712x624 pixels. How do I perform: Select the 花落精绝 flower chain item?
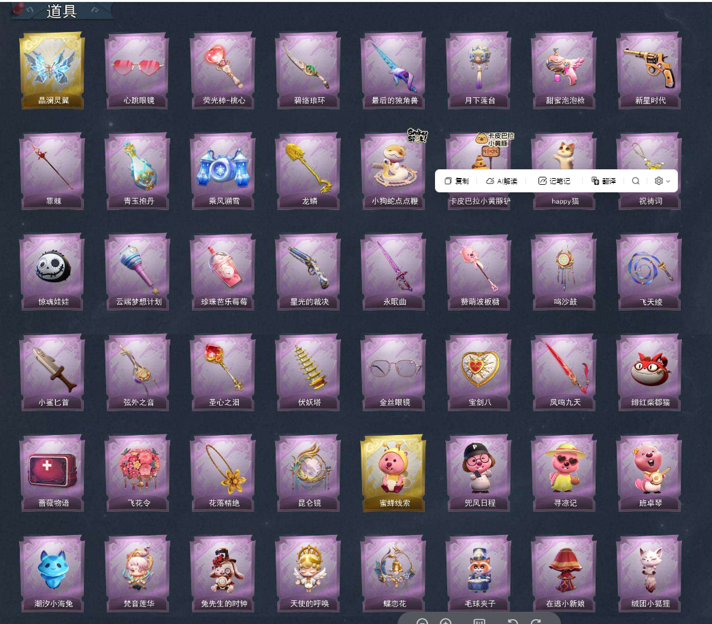click(x=223, y=473)
